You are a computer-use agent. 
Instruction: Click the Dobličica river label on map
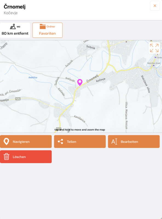point(33,77)
